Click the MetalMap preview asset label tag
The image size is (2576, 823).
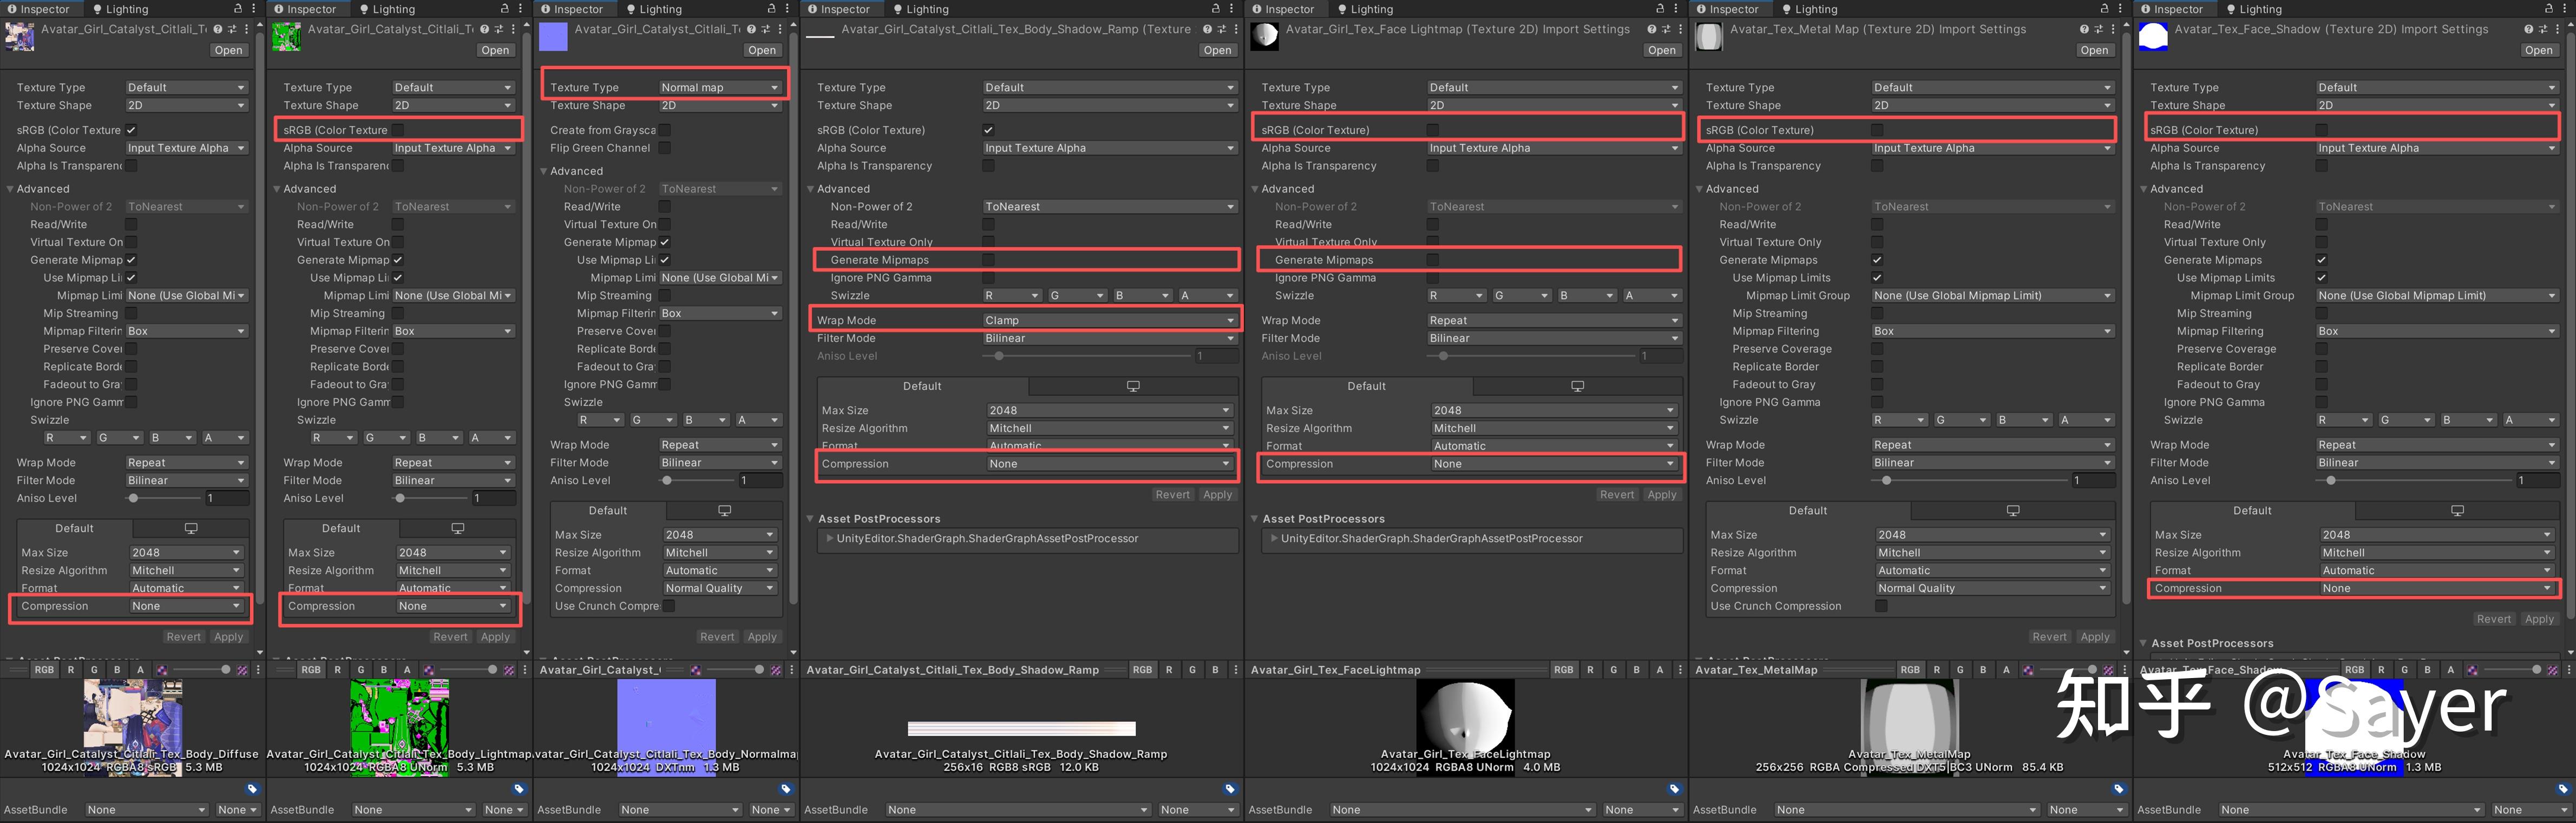tap(2118, 789)
